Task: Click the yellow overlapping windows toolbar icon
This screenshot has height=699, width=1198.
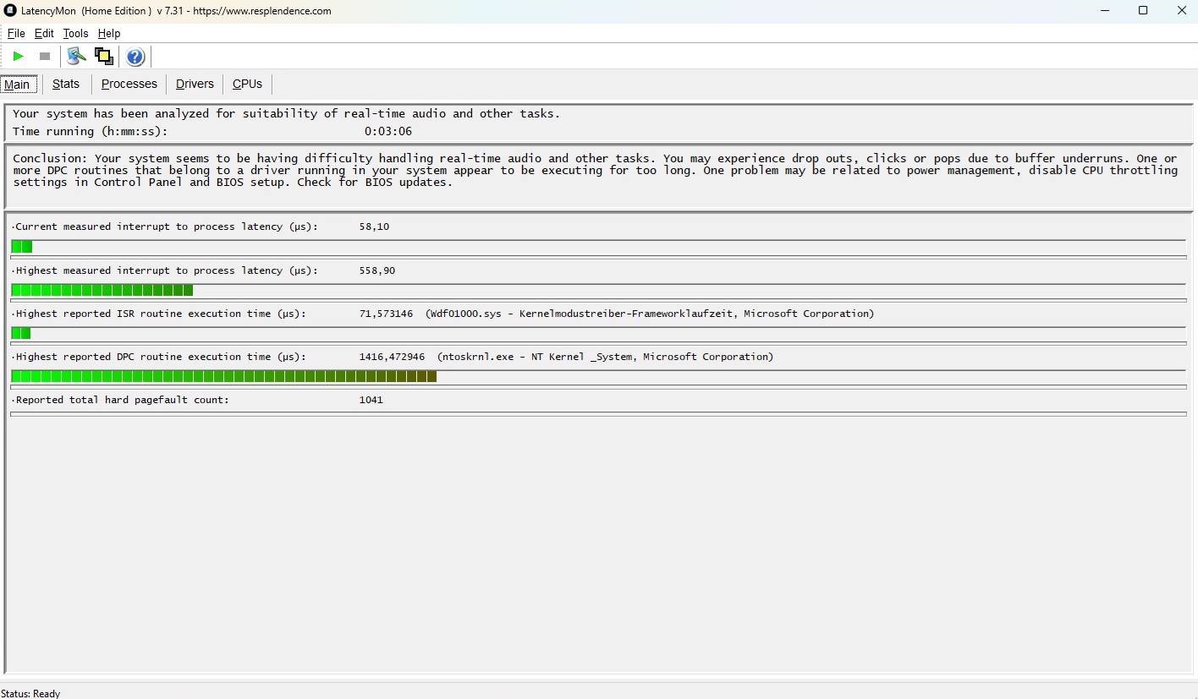Action: click(x=104, y=57)
